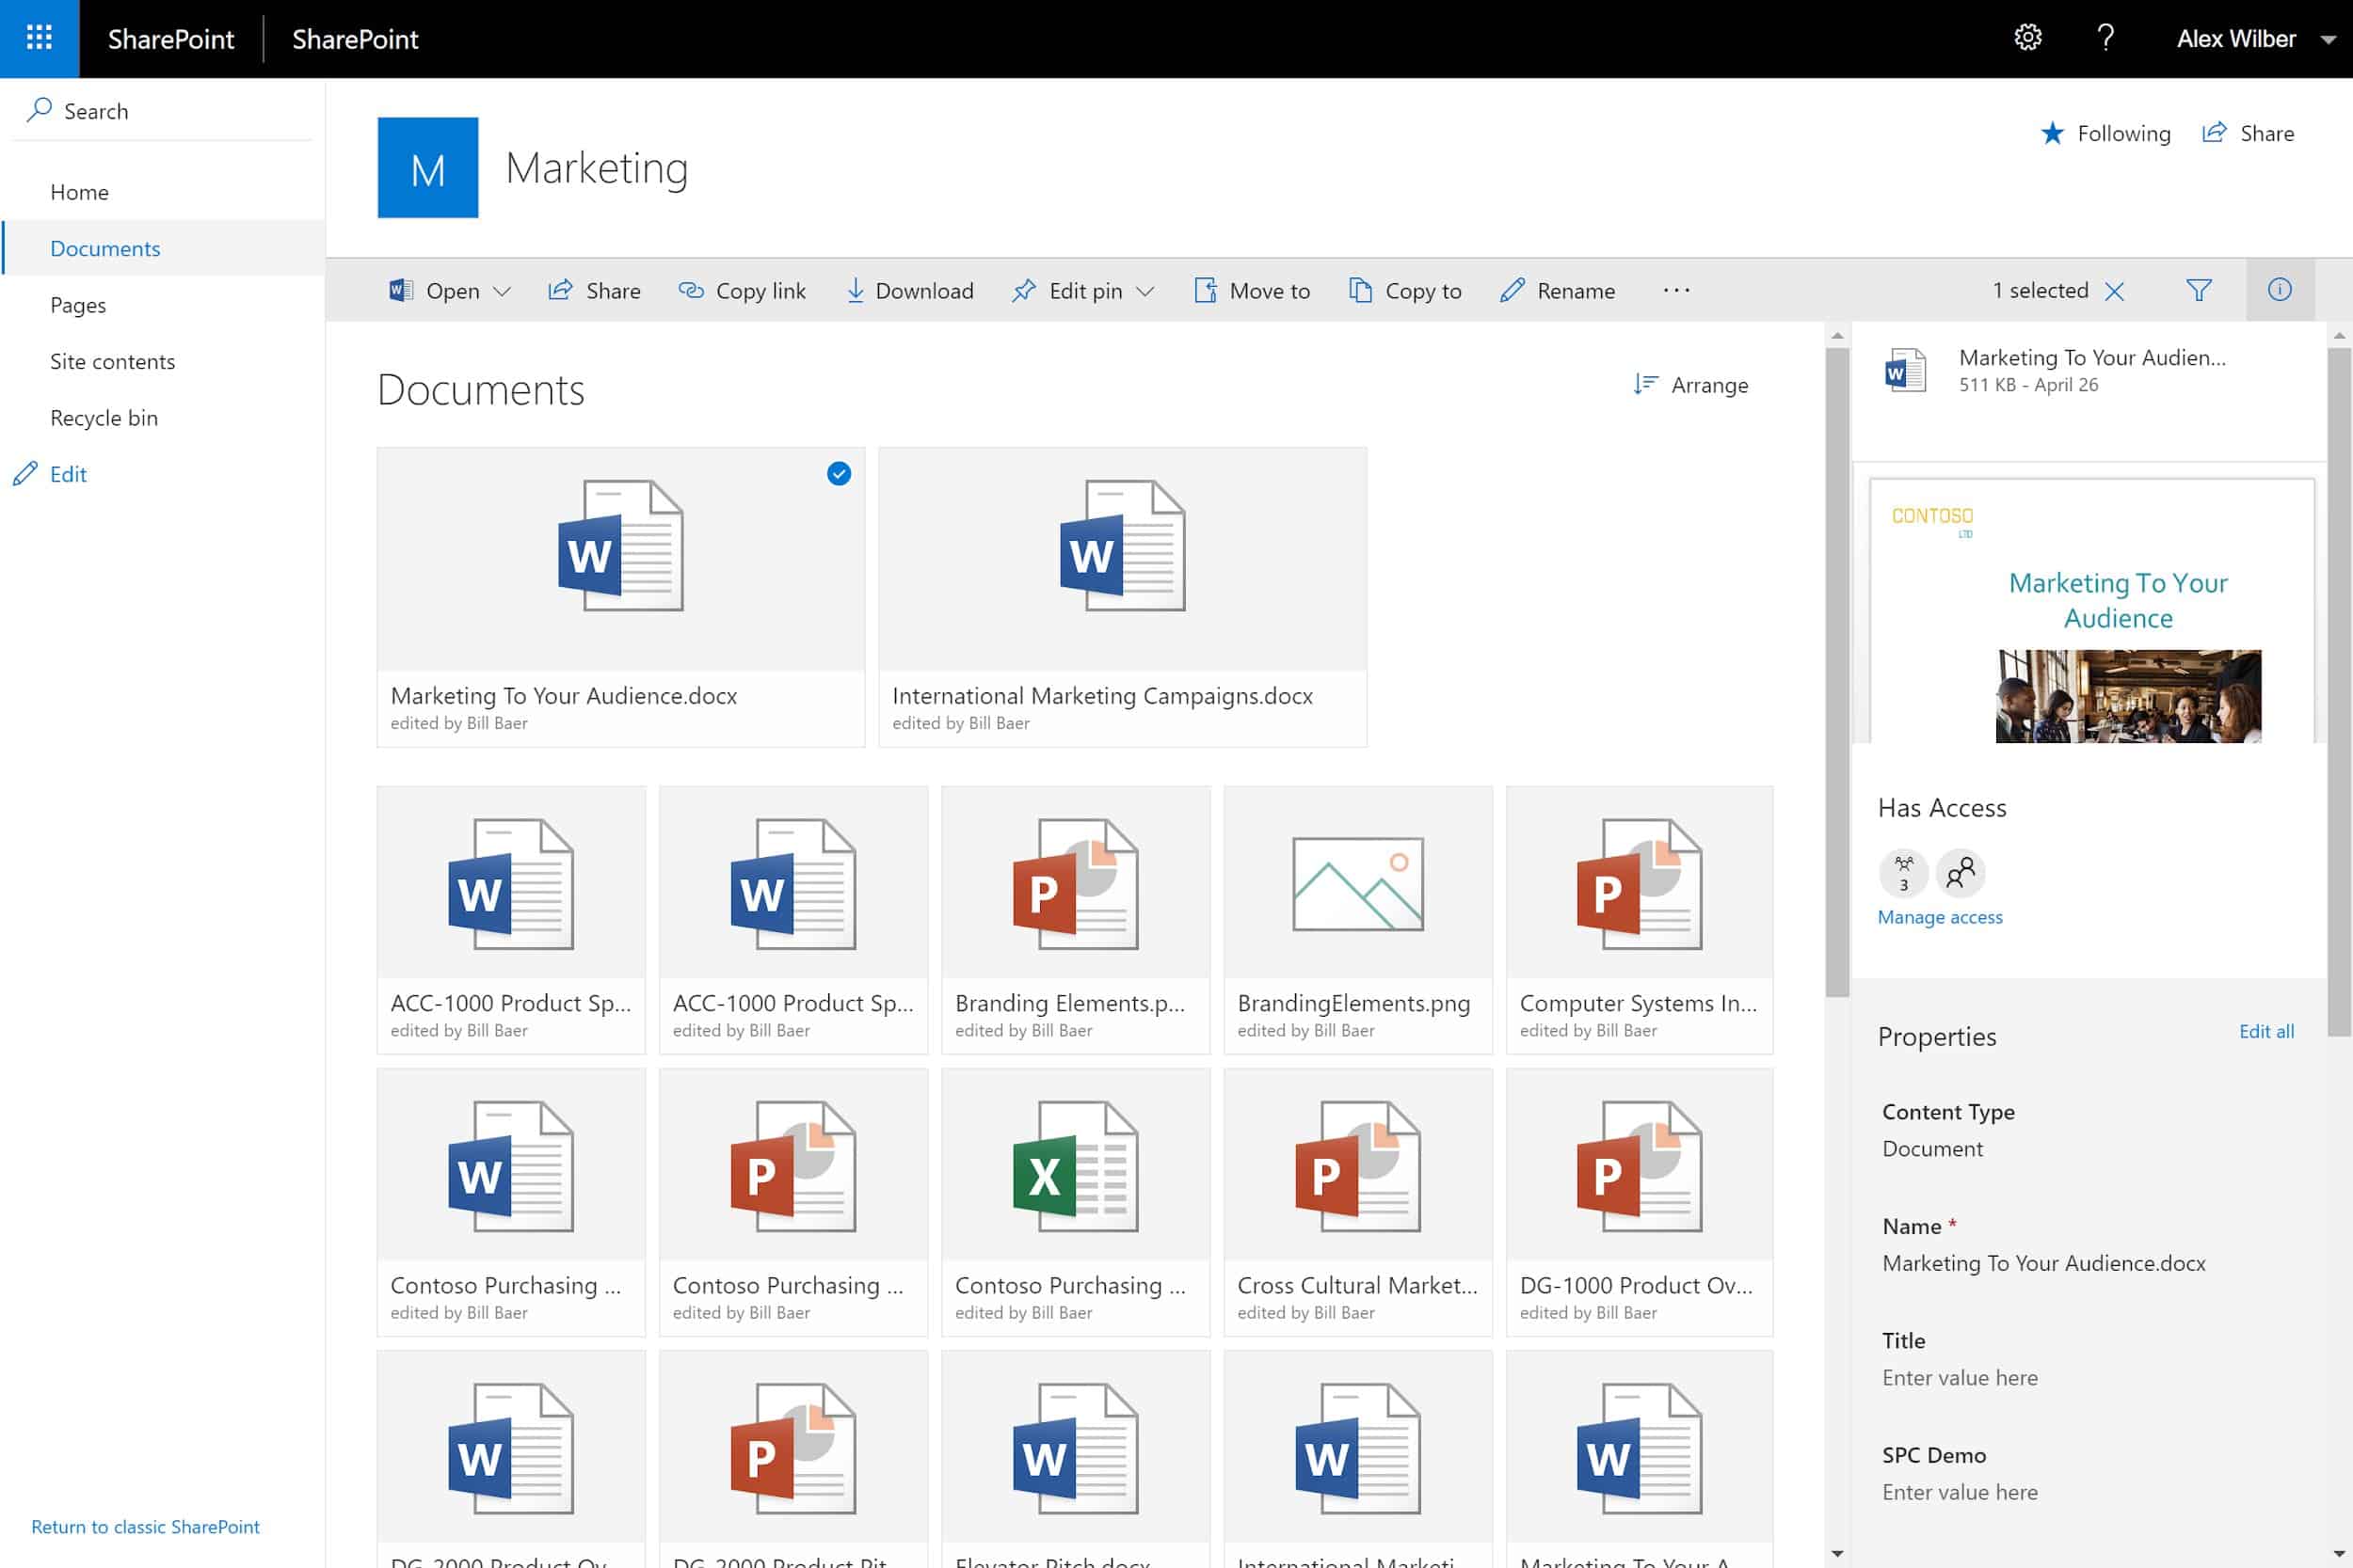
Task: Open SharePoint help
Action: [2105, 38]
